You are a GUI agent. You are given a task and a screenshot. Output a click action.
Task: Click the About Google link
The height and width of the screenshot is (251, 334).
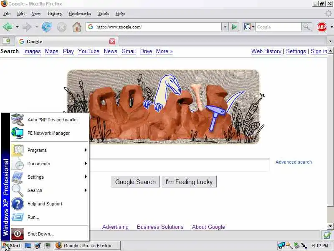click(208, 227)
